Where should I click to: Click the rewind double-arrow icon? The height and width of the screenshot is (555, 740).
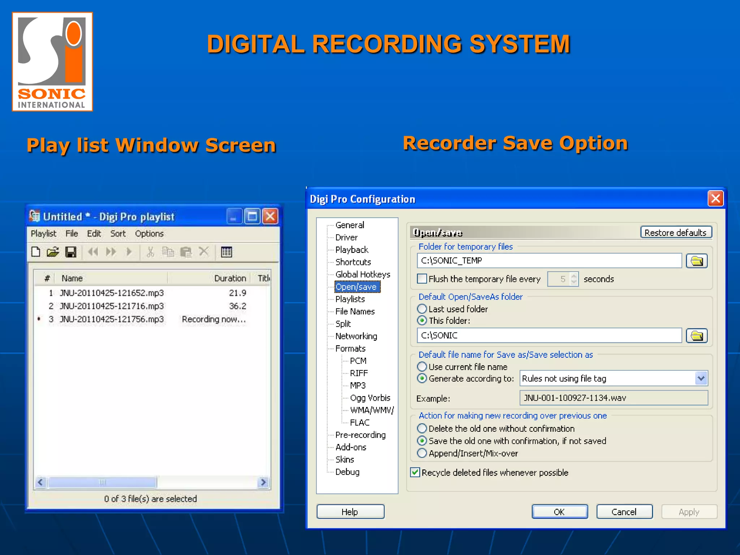[x=93, y=251]
